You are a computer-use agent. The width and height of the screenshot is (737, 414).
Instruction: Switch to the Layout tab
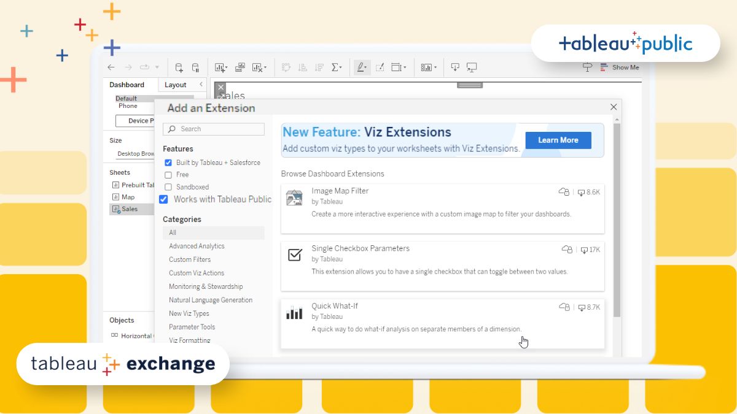[175, 85]
